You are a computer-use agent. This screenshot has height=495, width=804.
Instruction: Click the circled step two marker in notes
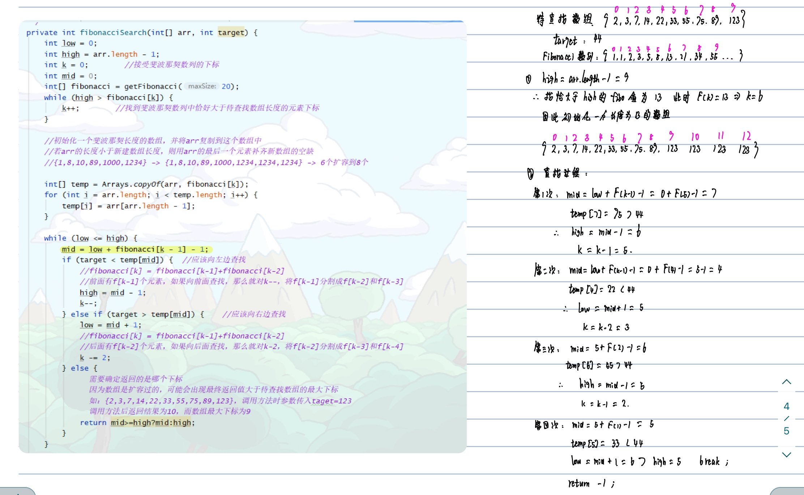(x=530, y=174)
